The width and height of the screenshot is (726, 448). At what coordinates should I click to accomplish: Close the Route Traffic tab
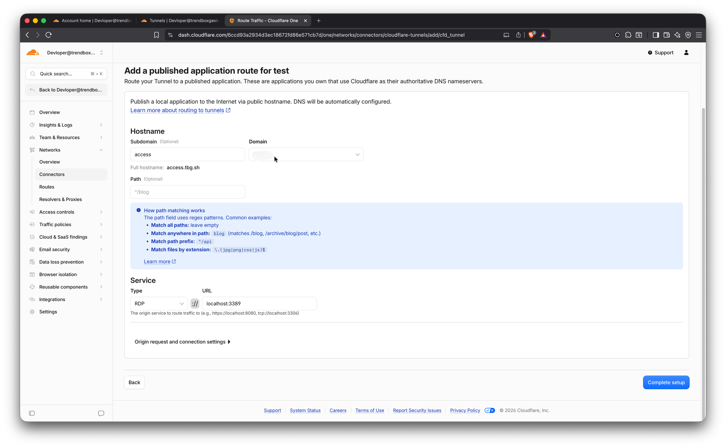click(x=305, y=21)
